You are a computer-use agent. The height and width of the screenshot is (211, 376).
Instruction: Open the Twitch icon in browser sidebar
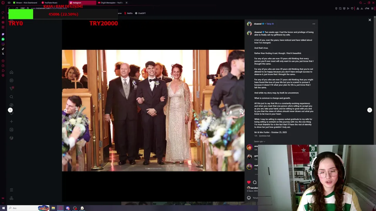(x=3, y=34)
